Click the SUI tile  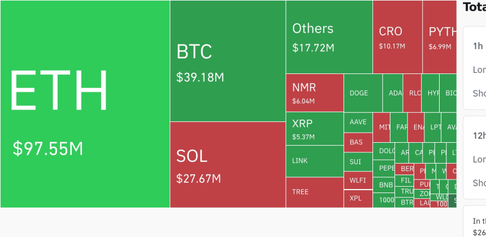click(x=358, y=162)
